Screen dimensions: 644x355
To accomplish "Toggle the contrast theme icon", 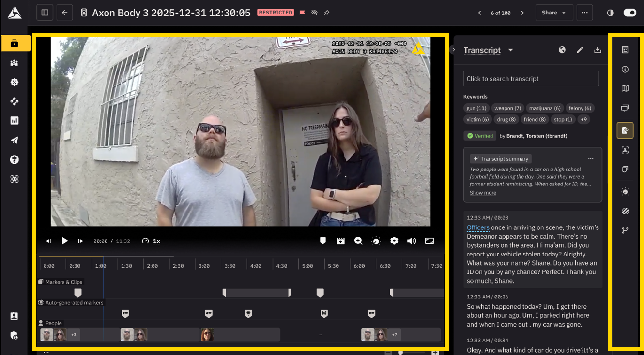I will pos(610,13).
